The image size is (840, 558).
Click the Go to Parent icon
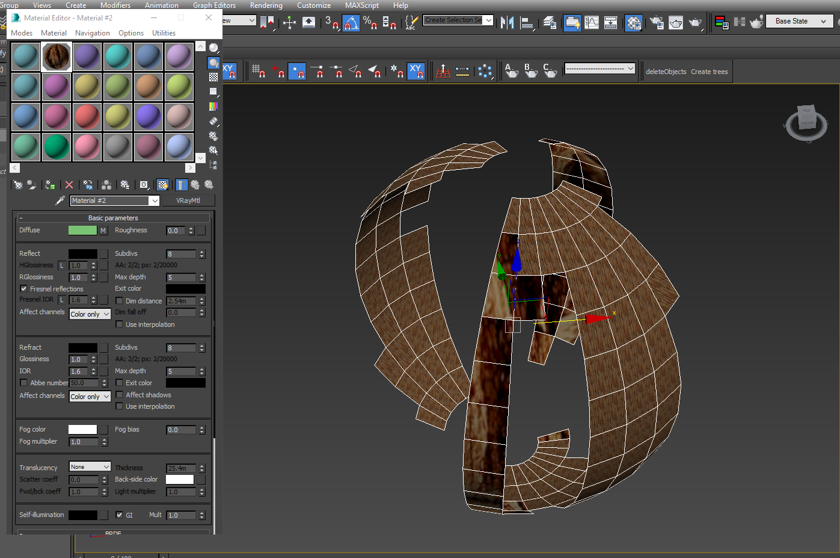(195, 184)
